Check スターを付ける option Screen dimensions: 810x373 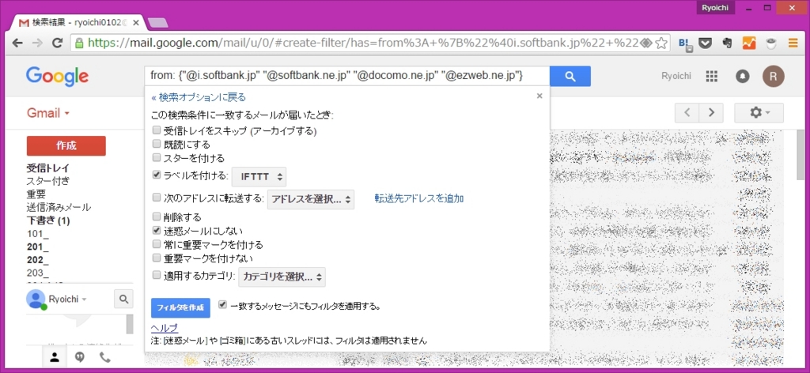157,156
